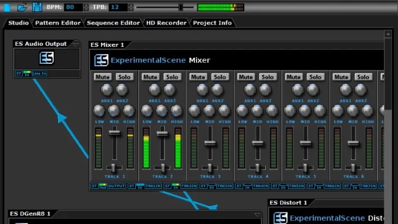Mute Track 4 in the mixer
This screenshot has width=398, height=224.
(x=246, y=77)
